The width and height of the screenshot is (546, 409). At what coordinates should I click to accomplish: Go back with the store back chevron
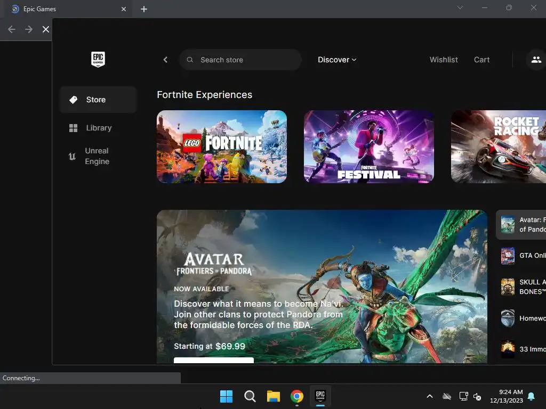(165, 60)
